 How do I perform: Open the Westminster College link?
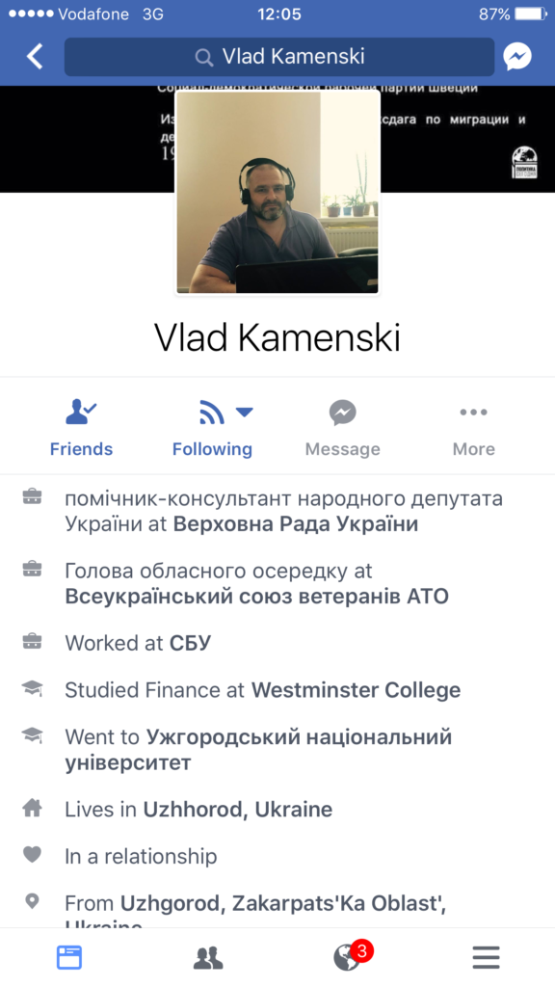click(x=357, y=690)
